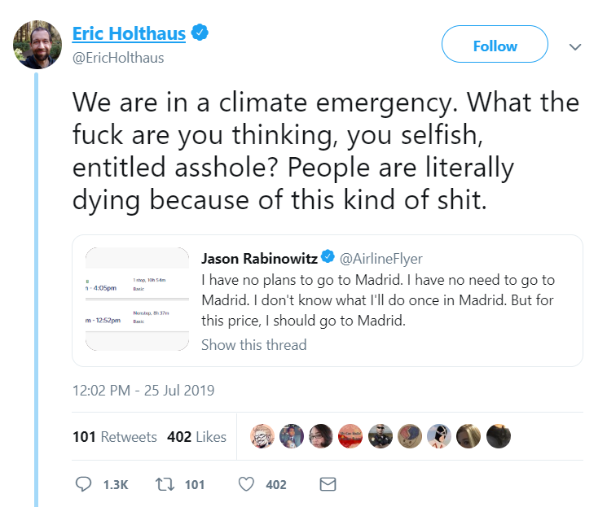Expand the tweet options chevron

575,47
